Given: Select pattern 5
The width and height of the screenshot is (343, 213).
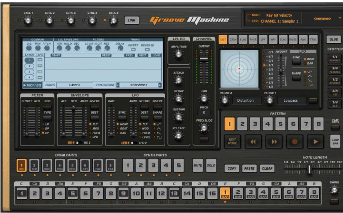Looking at the screenshot, I should tap(280, 124).
